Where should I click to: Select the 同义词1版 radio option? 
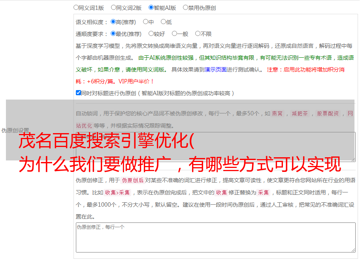tap(76, 8)
